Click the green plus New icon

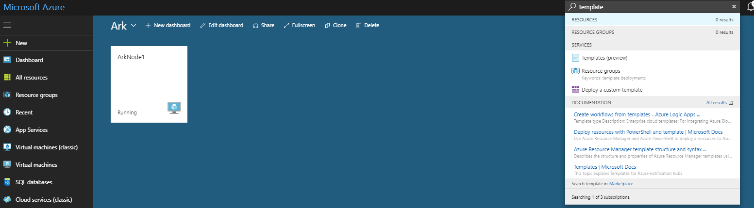7,43
